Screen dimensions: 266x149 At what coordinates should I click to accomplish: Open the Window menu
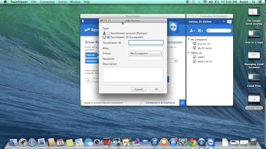tap(75, 2)
